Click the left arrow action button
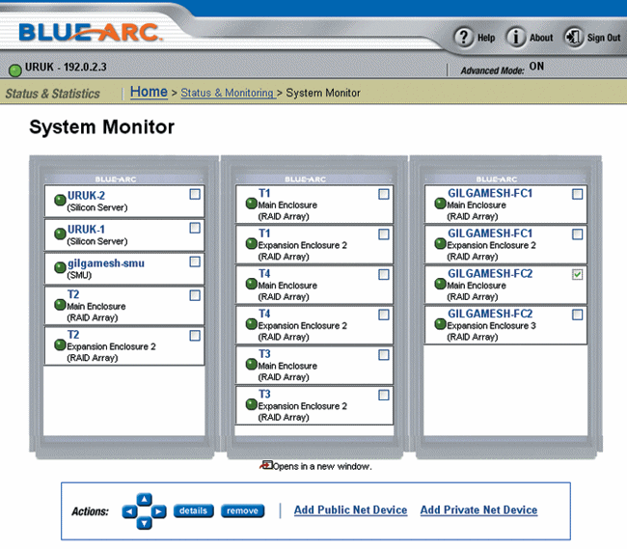Screen dimensions: 627x549 [129, 511]
